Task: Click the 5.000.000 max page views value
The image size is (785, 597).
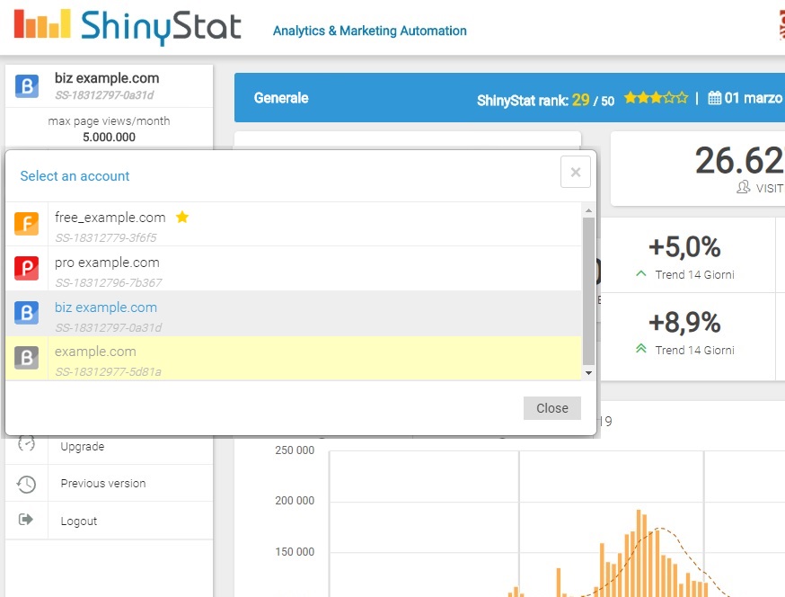Action: [x=110, y=137]
